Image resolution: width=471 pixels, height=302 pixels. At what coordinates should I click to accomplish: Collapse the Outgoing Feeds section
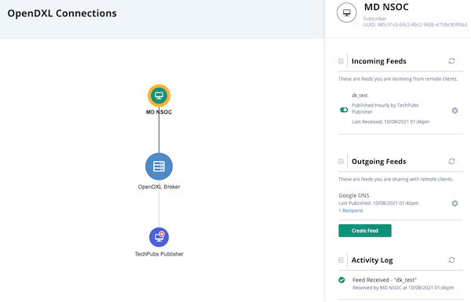click(x=341, y=162)
